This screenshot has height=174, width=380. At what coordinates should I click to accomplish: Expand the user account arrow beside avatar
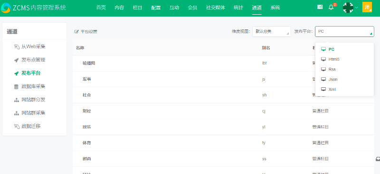[x=357, y=8]
